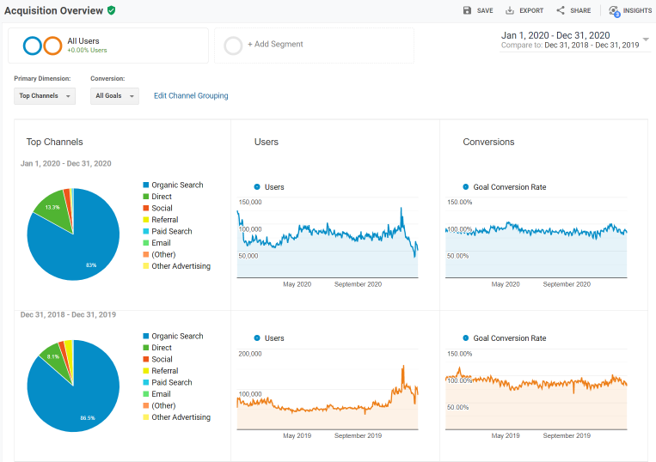Viewport: 656px width, 462px height.
Task: Click the 2019 Goal Conversion Rate legend dot
Action: [466, 338]
